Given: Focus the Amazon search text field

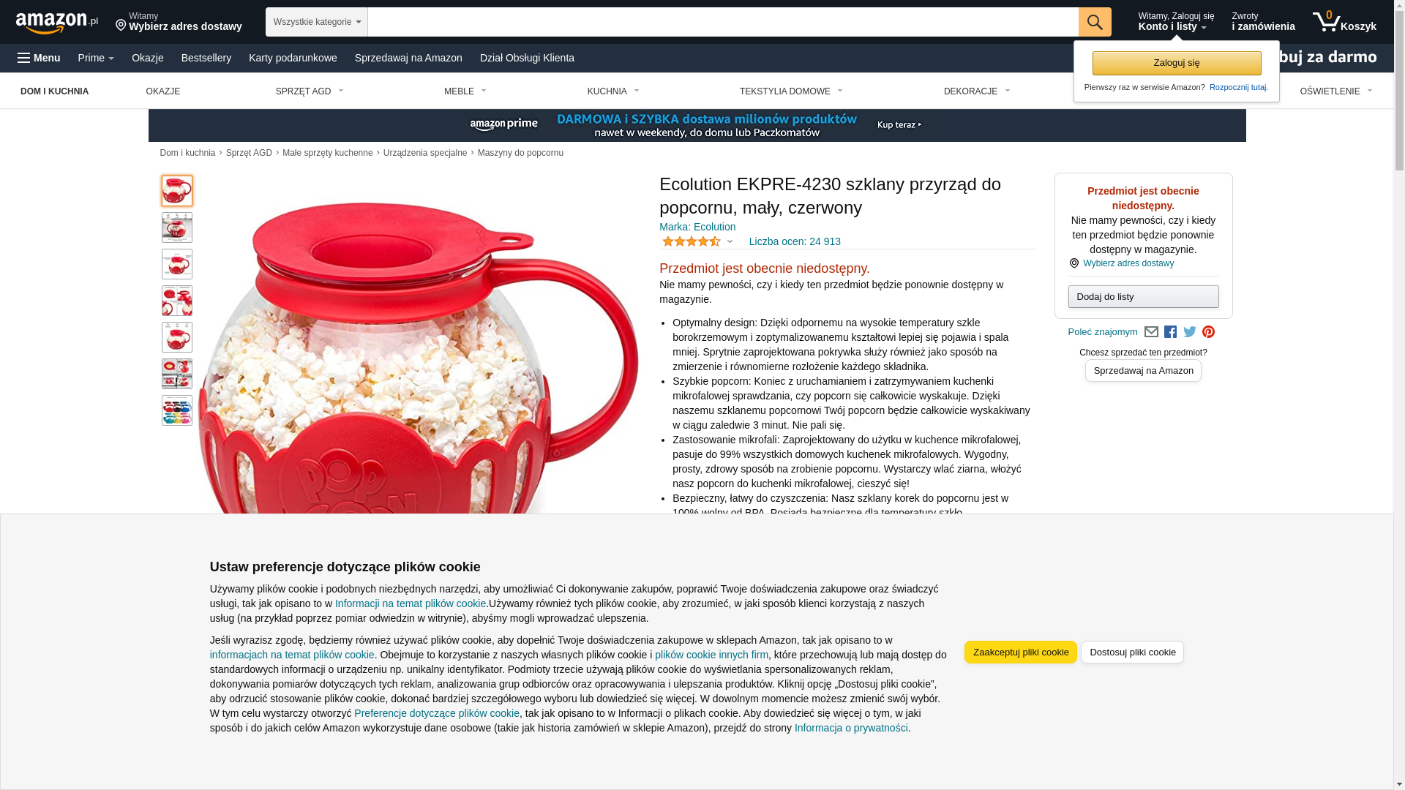Looking at the screenshot, I should (723, 22).
